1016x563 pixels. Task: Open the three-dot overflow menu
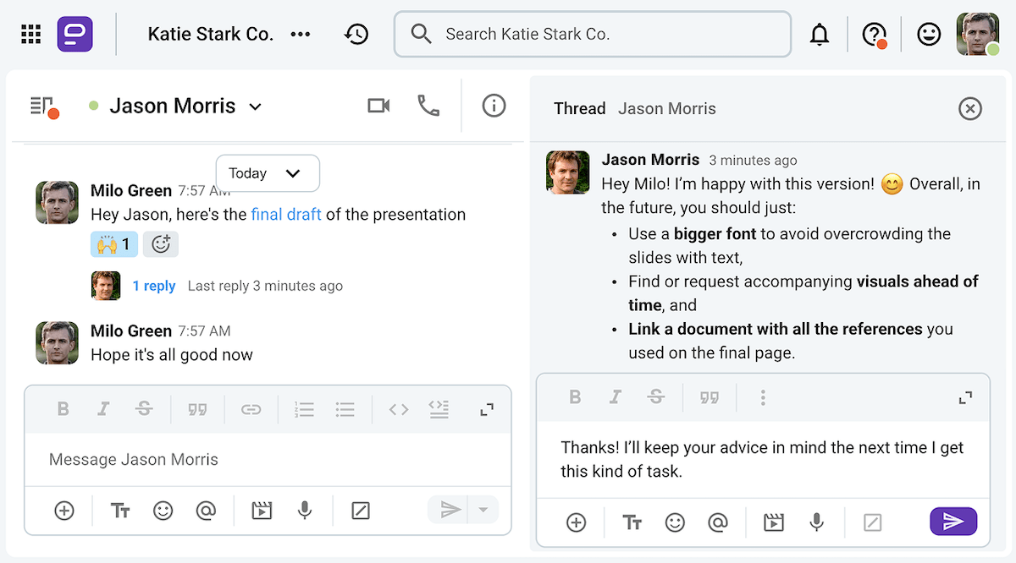pyautogui.click(x=301, y=34)
